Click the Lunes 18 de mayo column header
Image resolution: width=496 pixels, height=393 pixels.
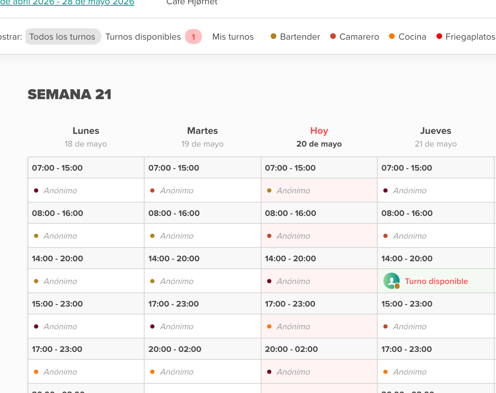(86, 137)
